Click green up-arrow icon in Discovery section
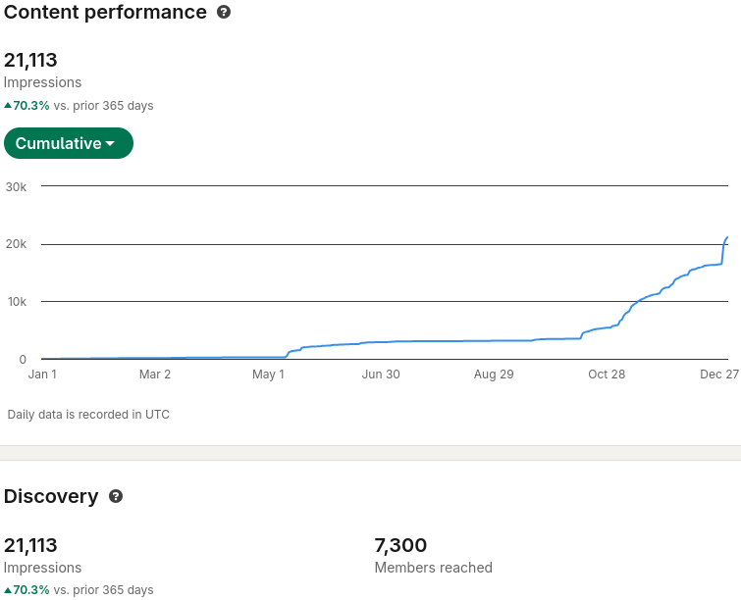Image resolution: width=741 pixels, height=600 pixels. pos(8,590)
